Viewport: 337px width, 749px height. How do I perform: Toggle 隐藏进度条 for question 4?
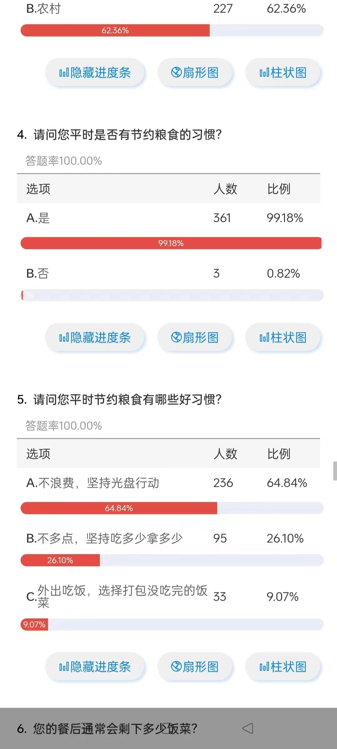coord(95,337)
